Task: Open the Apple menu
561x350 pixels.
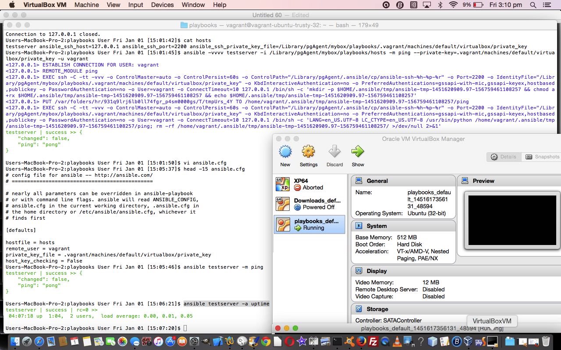Action: click(12, 5)
